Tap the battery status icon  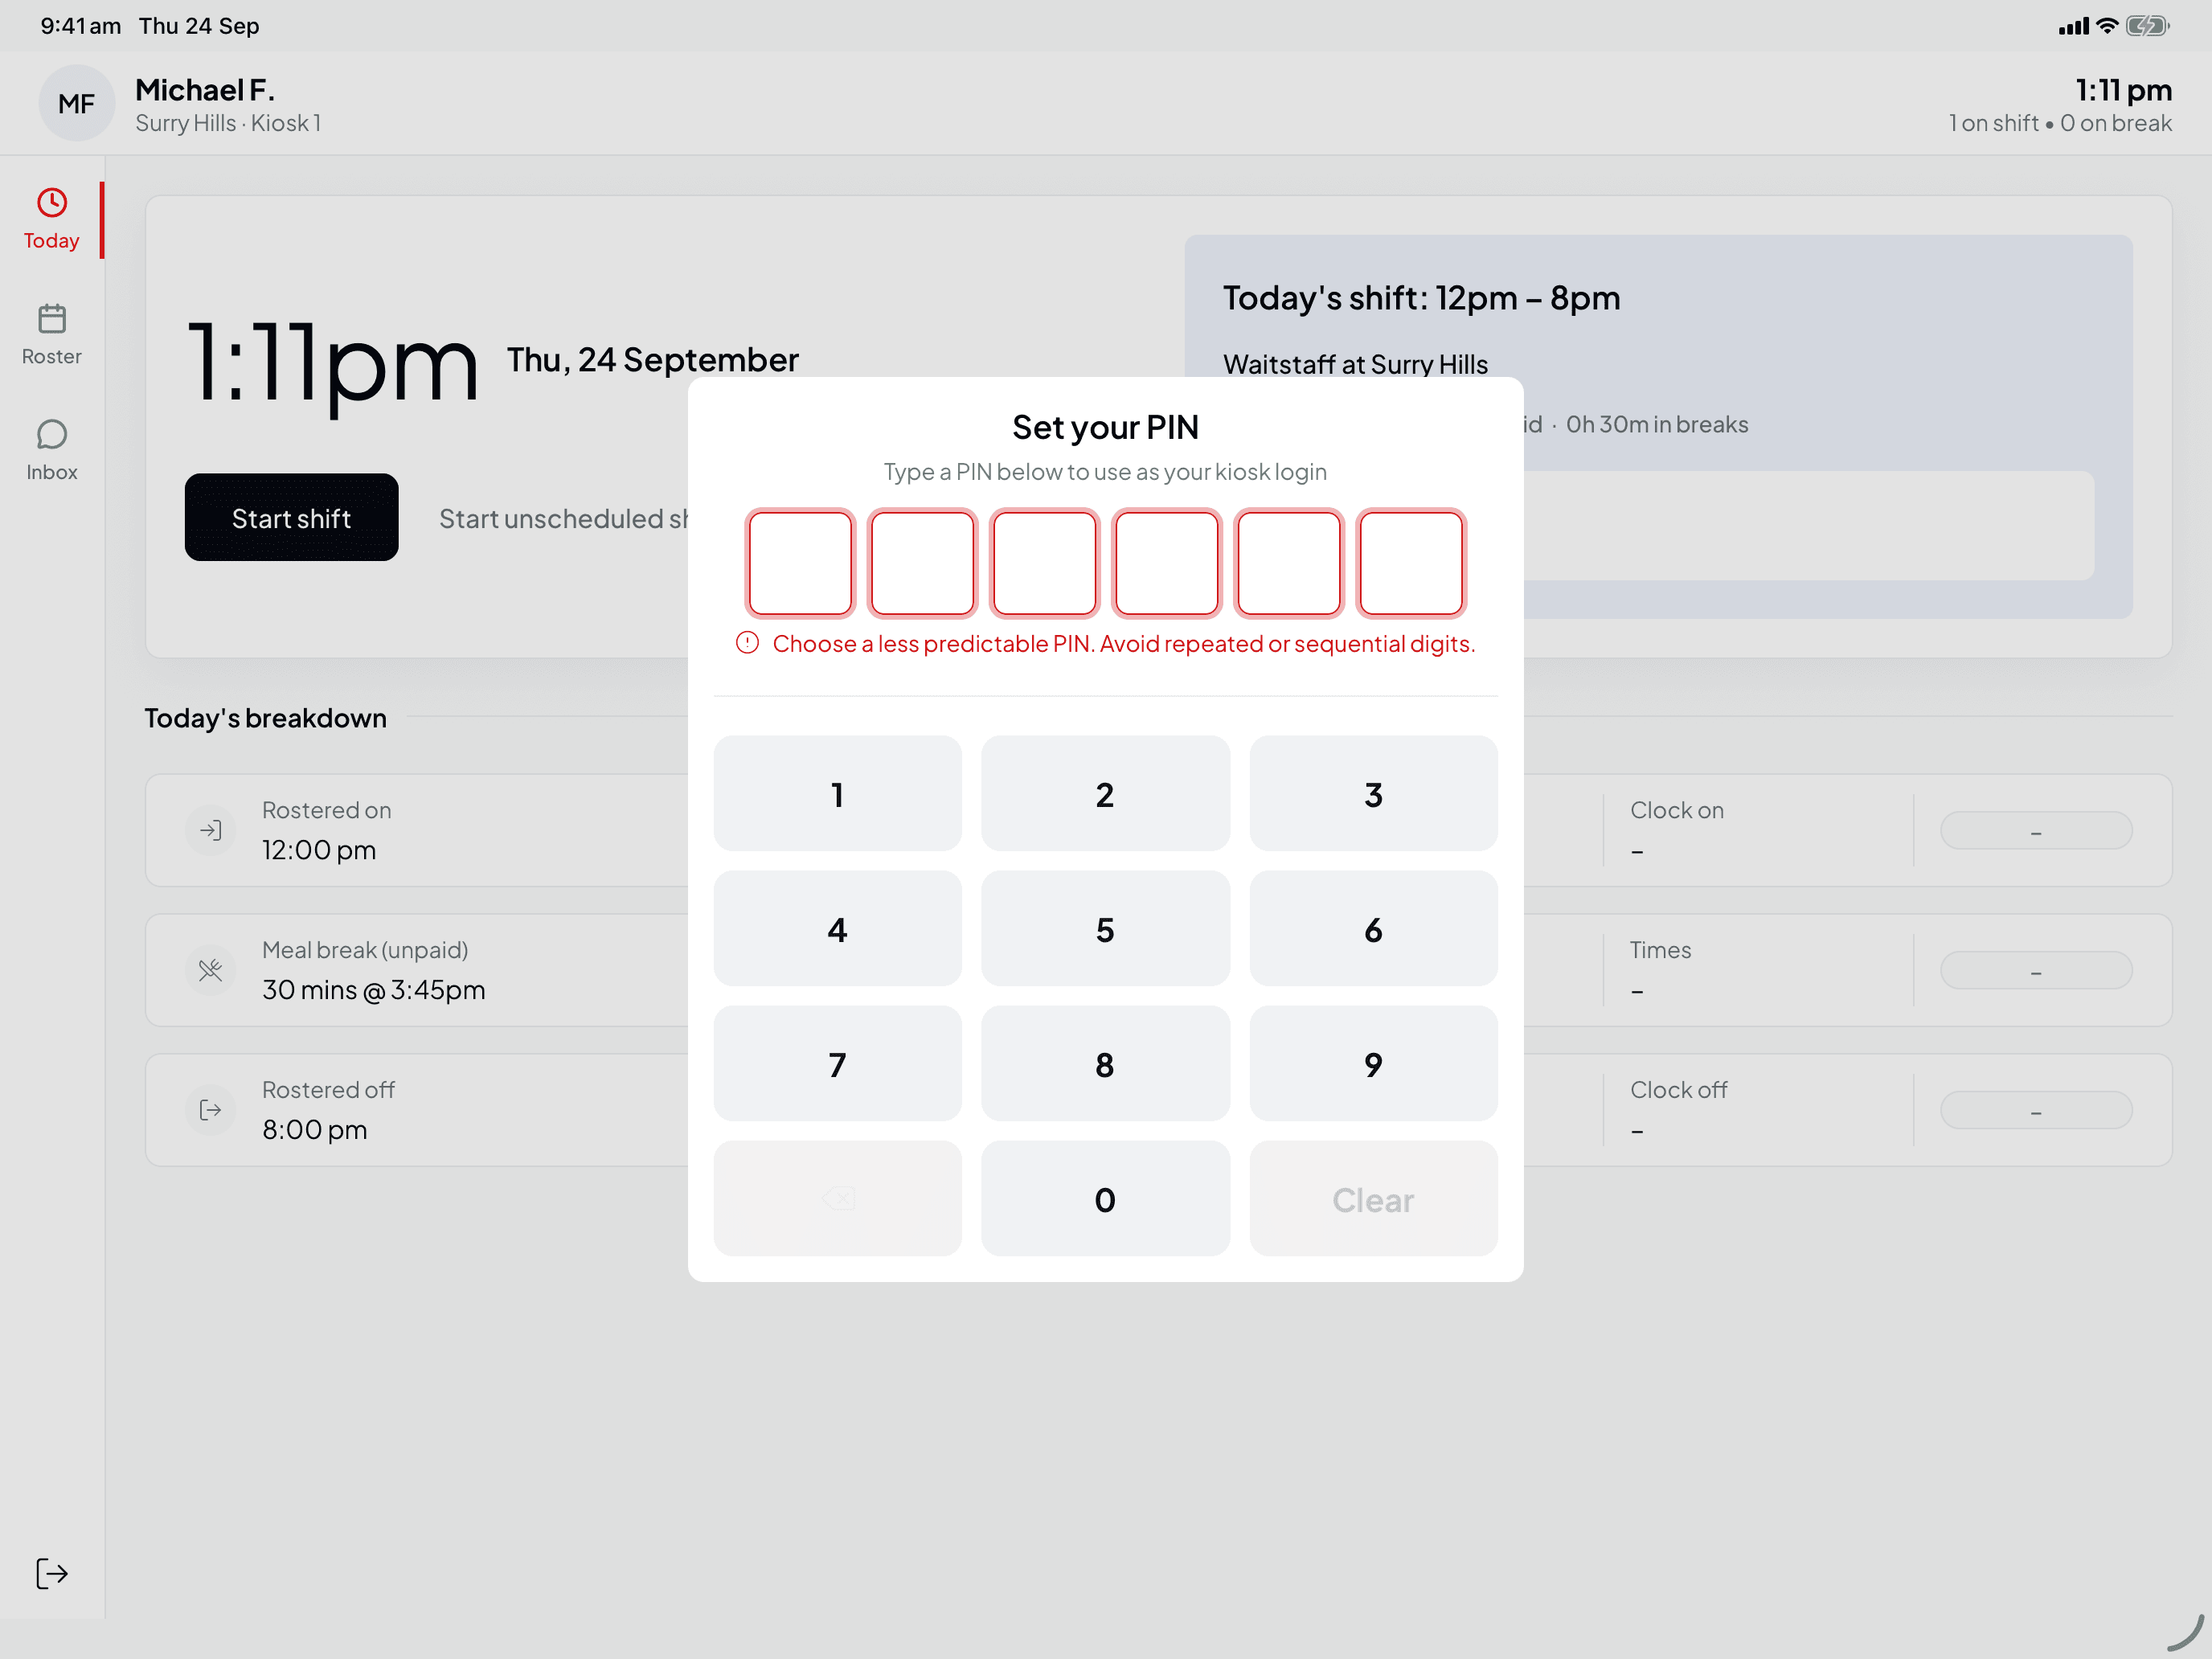2148,26
